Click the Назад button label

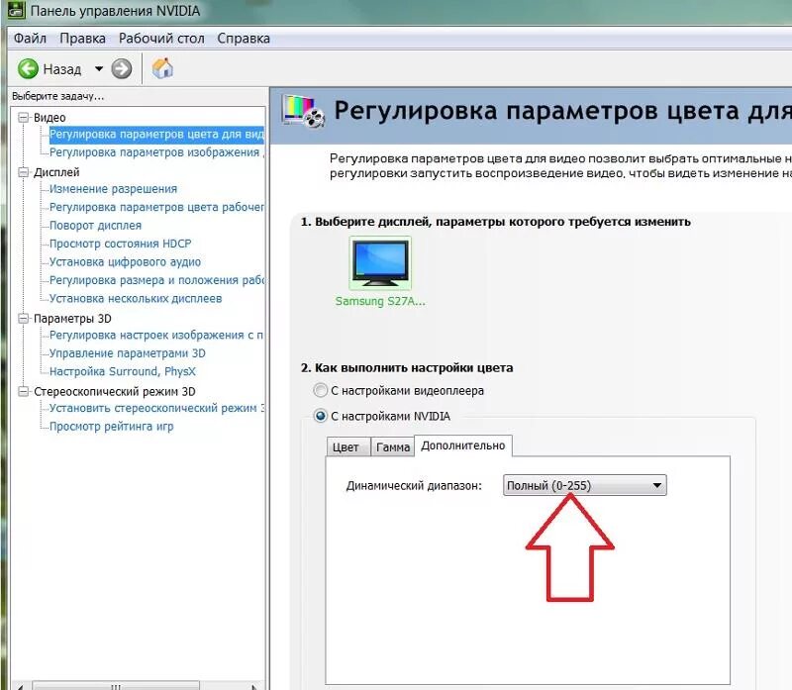pyautogui.click(x=62, y=69)
